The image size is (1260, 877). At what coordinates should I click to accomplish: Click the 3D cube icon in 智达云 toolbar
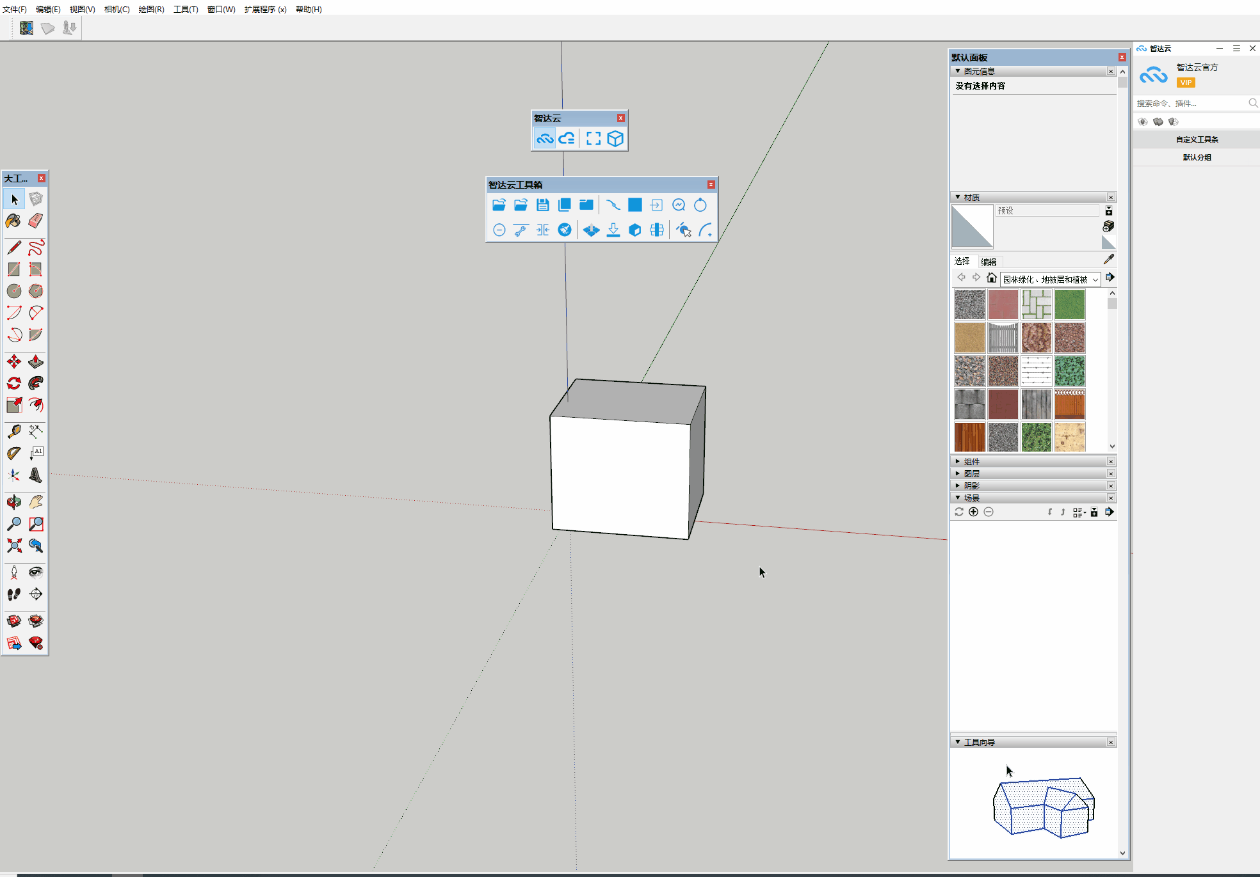pos(615,139)
